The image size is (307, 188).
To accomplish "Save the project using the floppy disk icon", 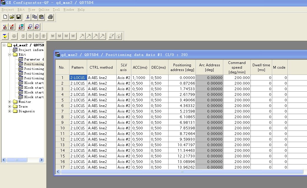I will 19,17.
